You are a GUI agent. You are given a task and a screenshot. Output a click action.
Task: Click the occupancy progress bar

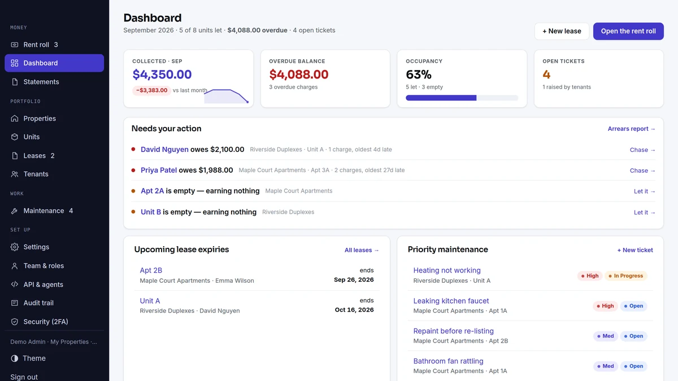tap(462, 98)
